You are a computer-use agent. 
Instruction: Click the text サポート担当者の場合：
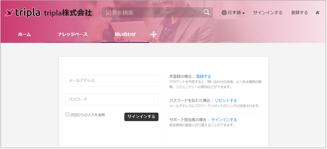(x=190, y=120)
